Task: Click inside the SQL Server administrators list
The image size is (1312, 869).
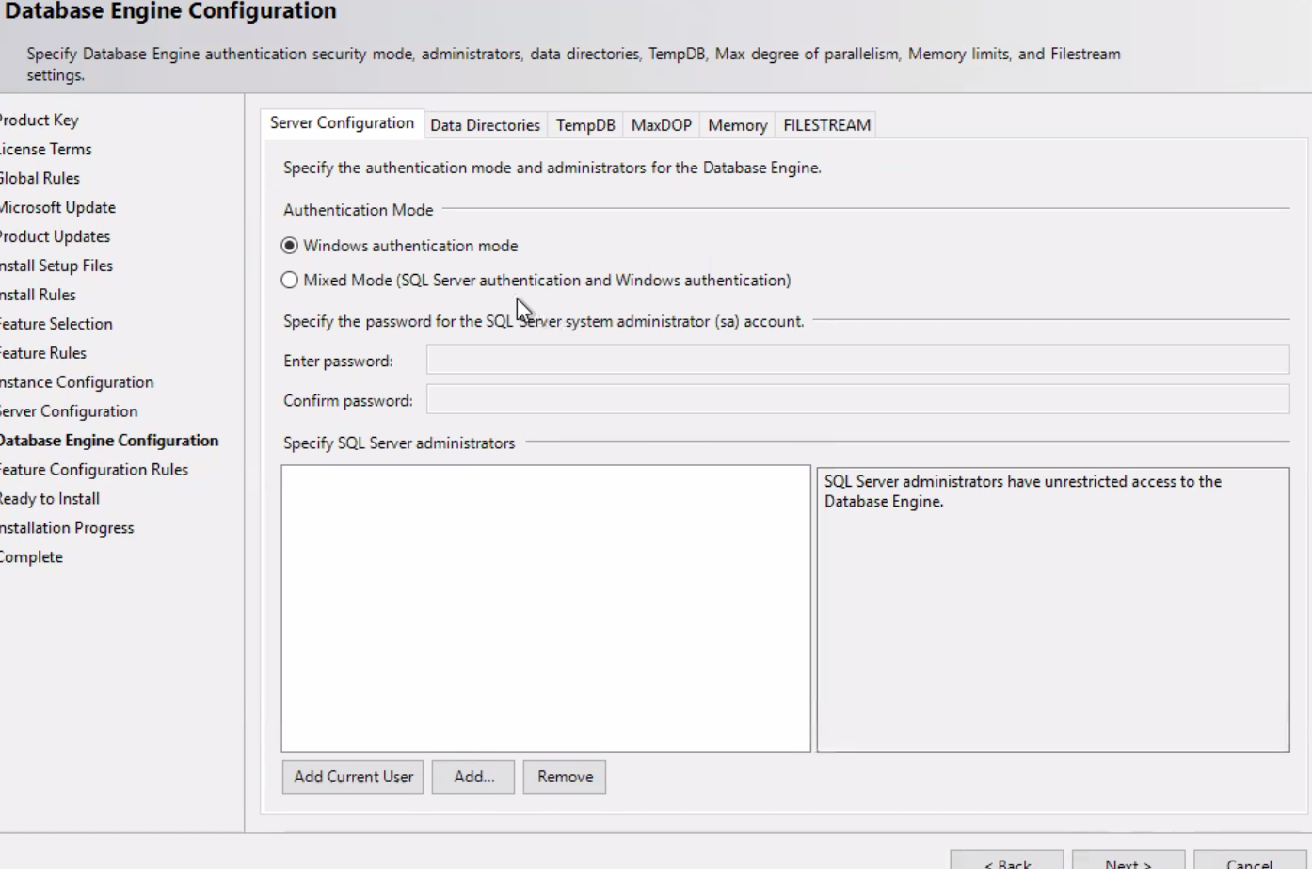Action: pos(545,607)
